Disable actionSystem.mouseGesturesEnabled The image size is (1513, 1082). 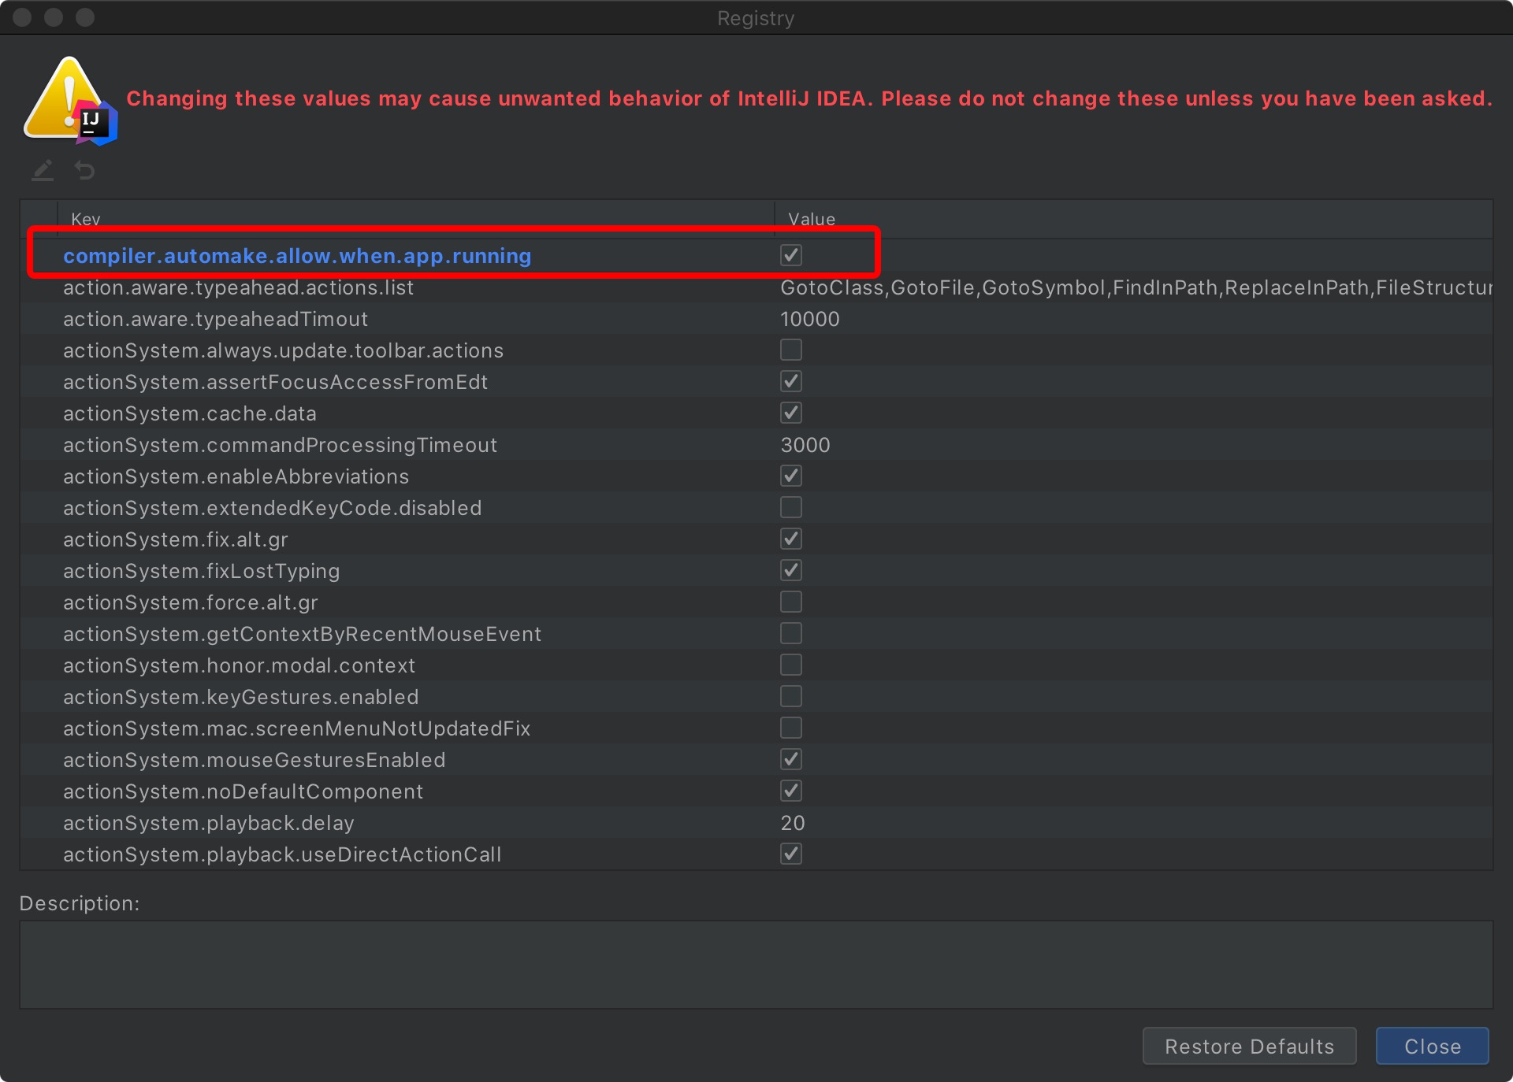coord(790,759)
